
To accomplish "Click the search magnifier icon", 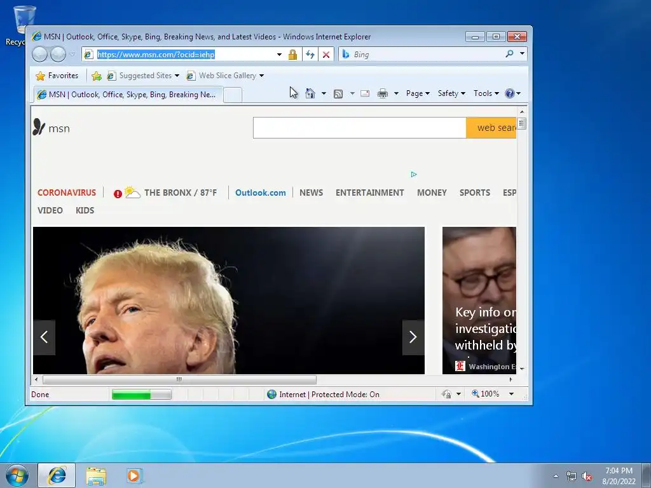I will point(509,53).
